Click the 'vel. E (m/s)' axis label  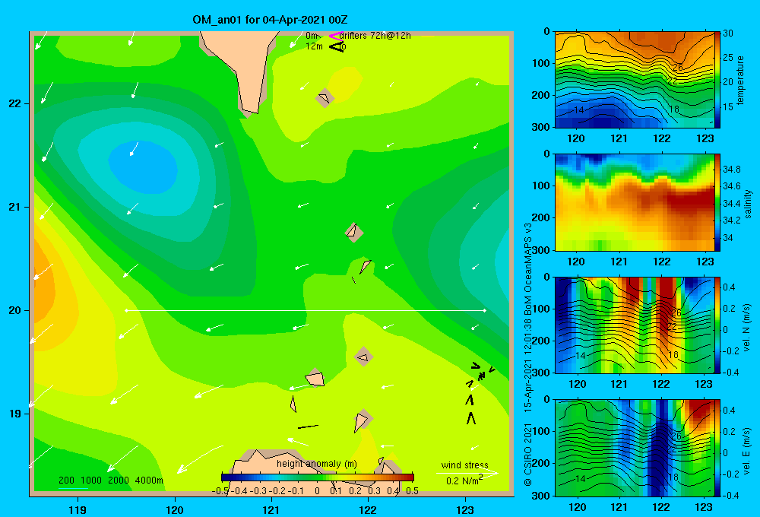pos(746,451)
